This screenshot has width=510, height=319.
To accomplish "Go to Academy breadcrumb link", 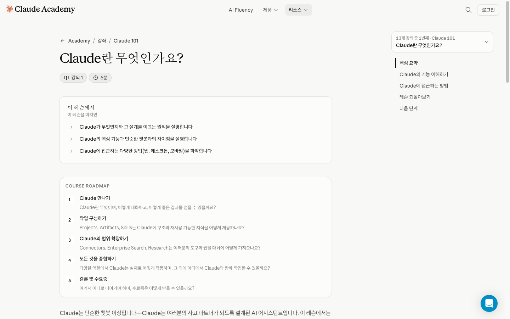I will click(79, 41).
